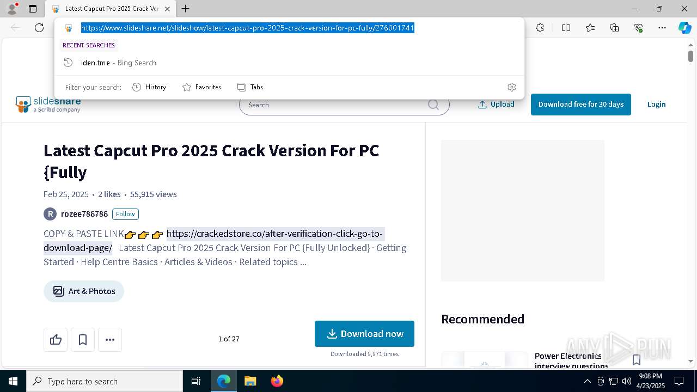
Task: Open the Browser essentials heart icon
Action: [638, 28]
